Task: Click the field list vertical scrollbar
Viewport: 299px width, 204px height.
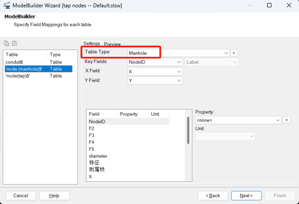Action: tap(188, 130)
